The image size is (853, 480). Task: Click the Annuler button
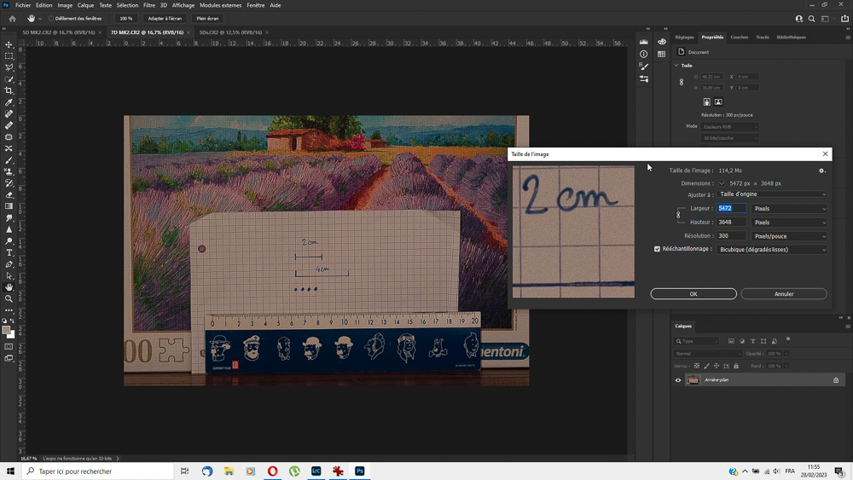point(784,293)
